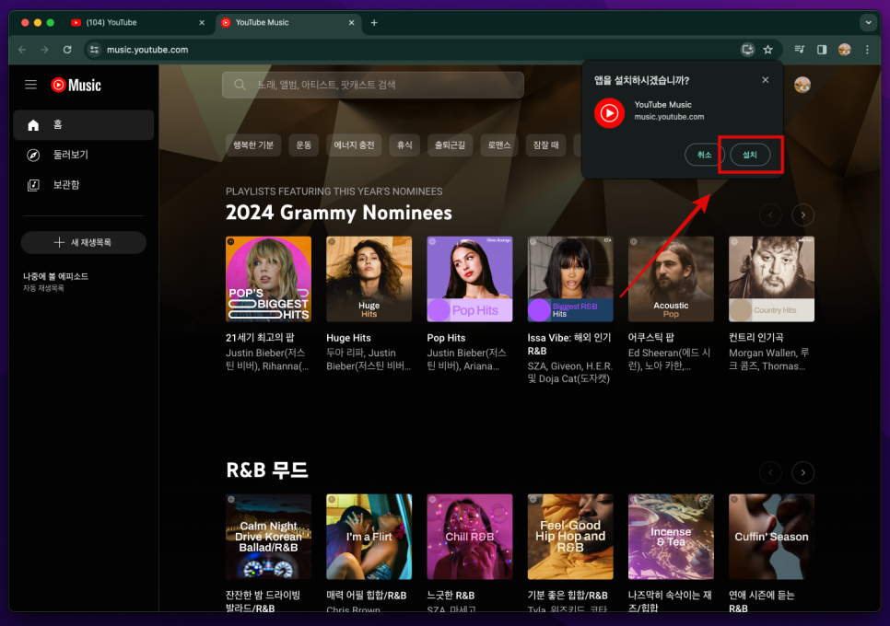Screen dimensions: 890x626
Task: Open Chrome profile avatar
Action: 845,50
